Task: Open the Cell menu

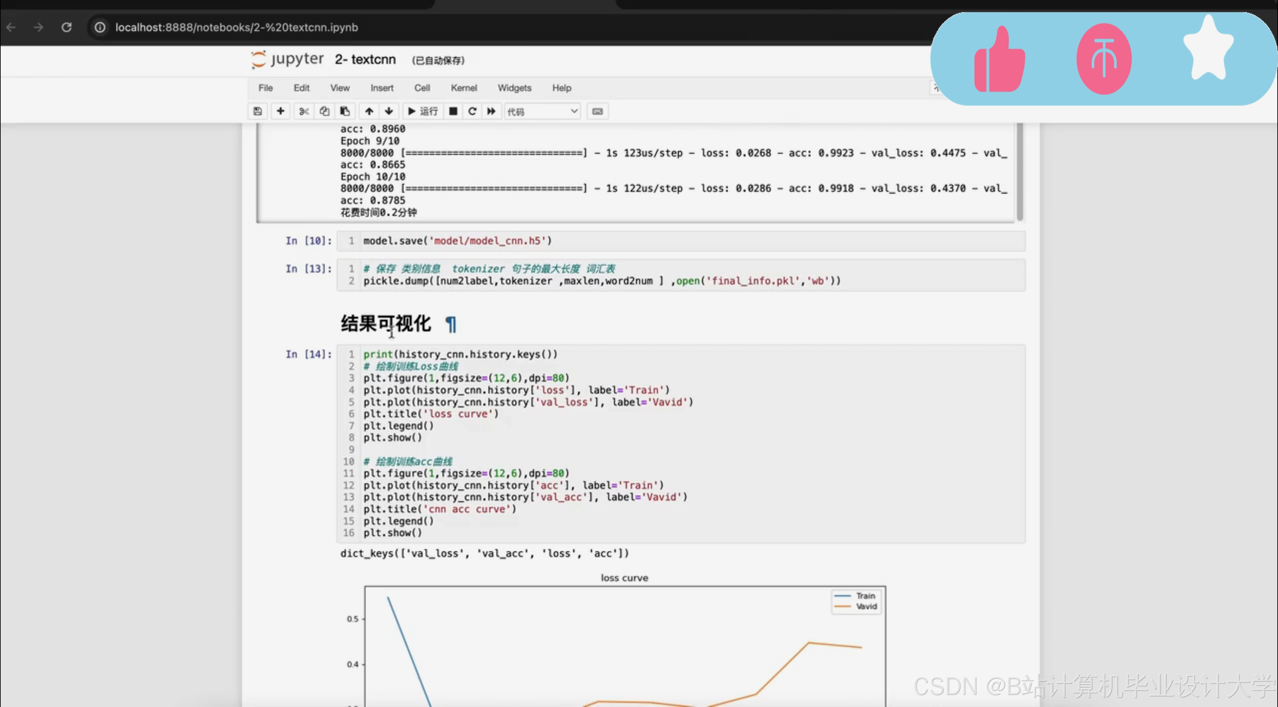Action: (x=422, y=88)
